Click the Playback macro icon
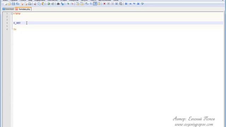 [x=112, y=4]
